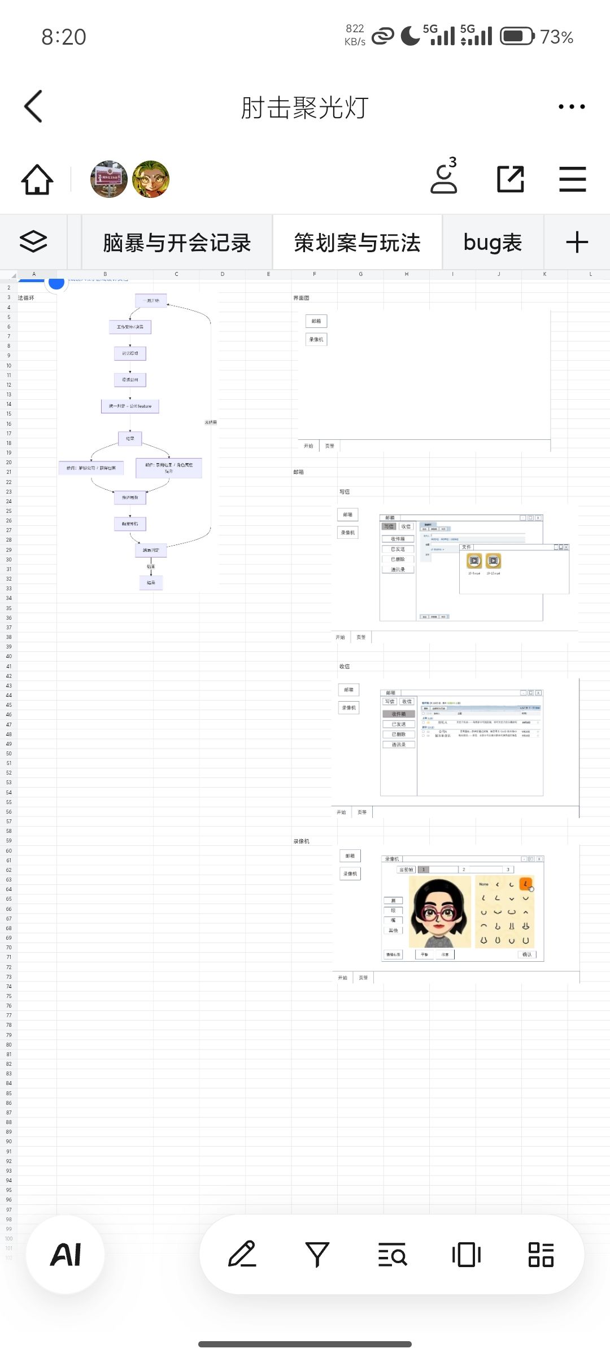Open the hamburger menu icon
Screen dimensions: 610x1357
[x=573, y=179]
